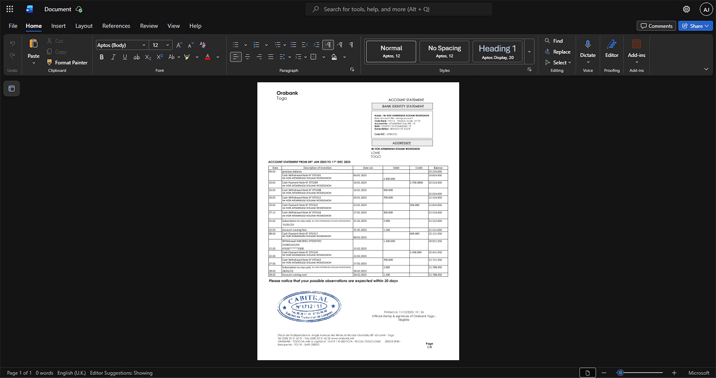This screenshot has height=378, width=716.
Task: Click the Add-ins icon
Action: (636, 44)
